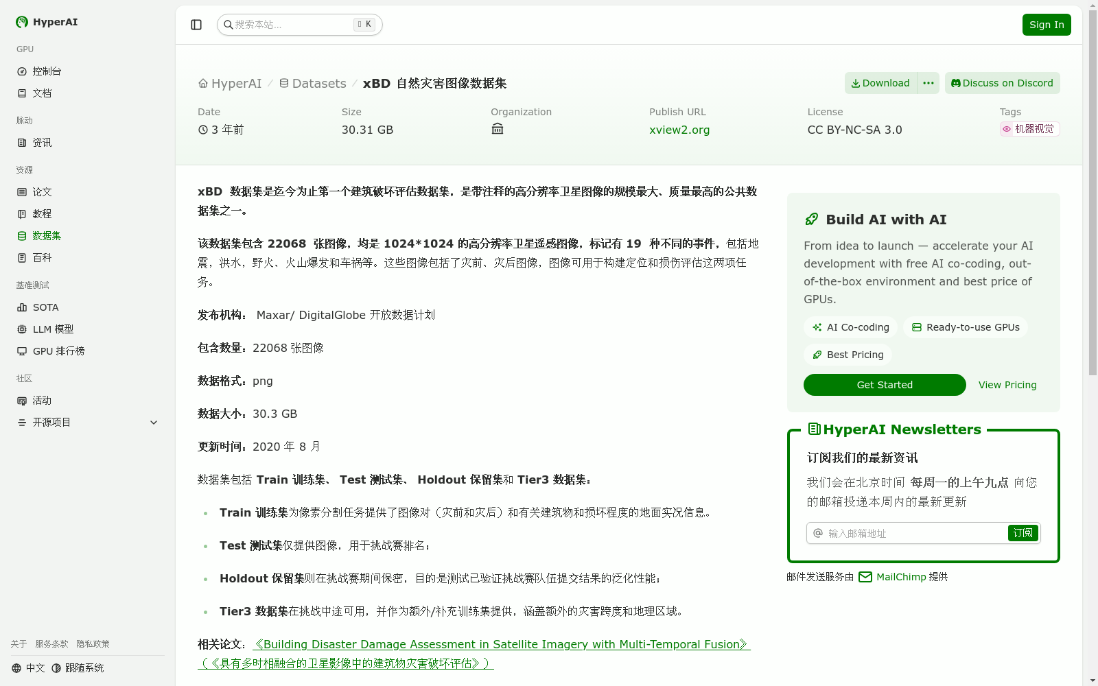Click the HyperAI logo icon
1098x686 pixels.
tap(22, 22)
